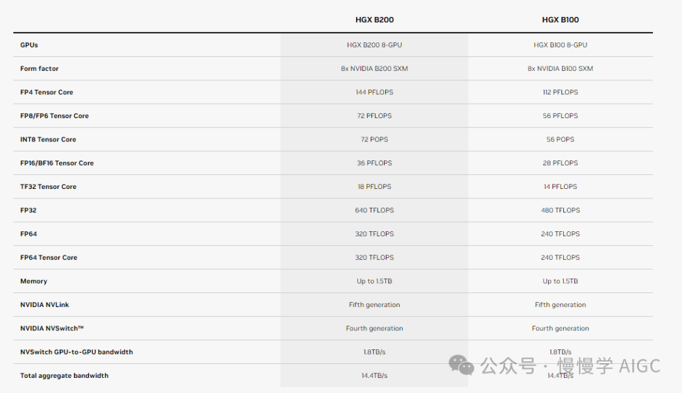682x393 pixels.
Task: Click the WeChat logo in the watermark
Action: tap(462, 365)
